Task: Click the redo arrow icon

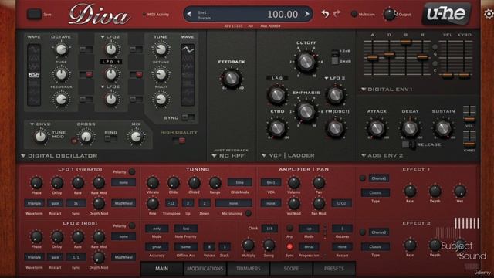Action: click(337, 14)
